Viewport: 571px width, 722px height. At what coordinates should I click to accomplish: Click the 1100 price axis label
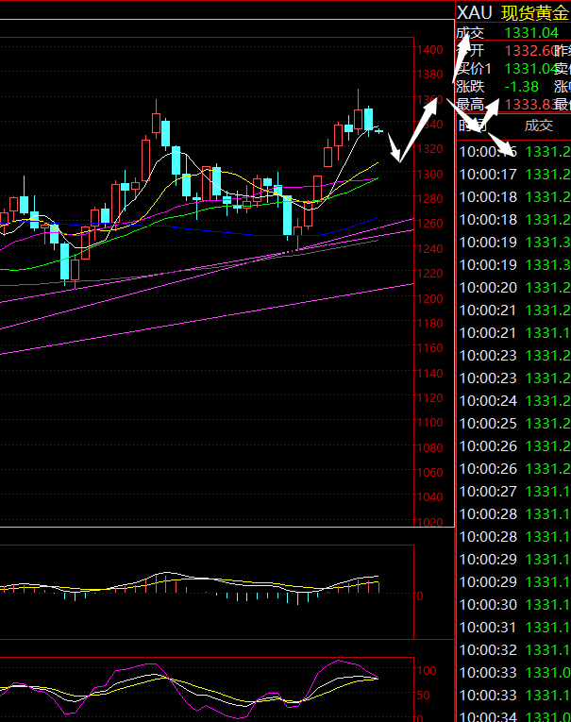[x=429, y=423]
